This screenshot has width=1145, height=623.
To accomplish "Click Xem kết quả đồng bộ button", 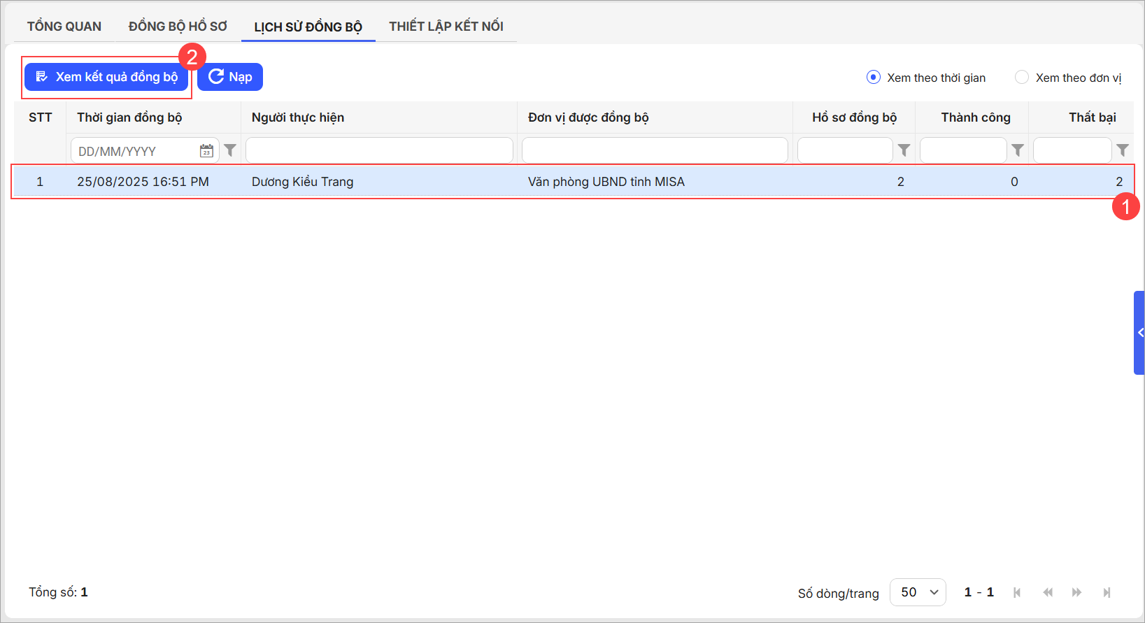I will [x=106, y=77].
